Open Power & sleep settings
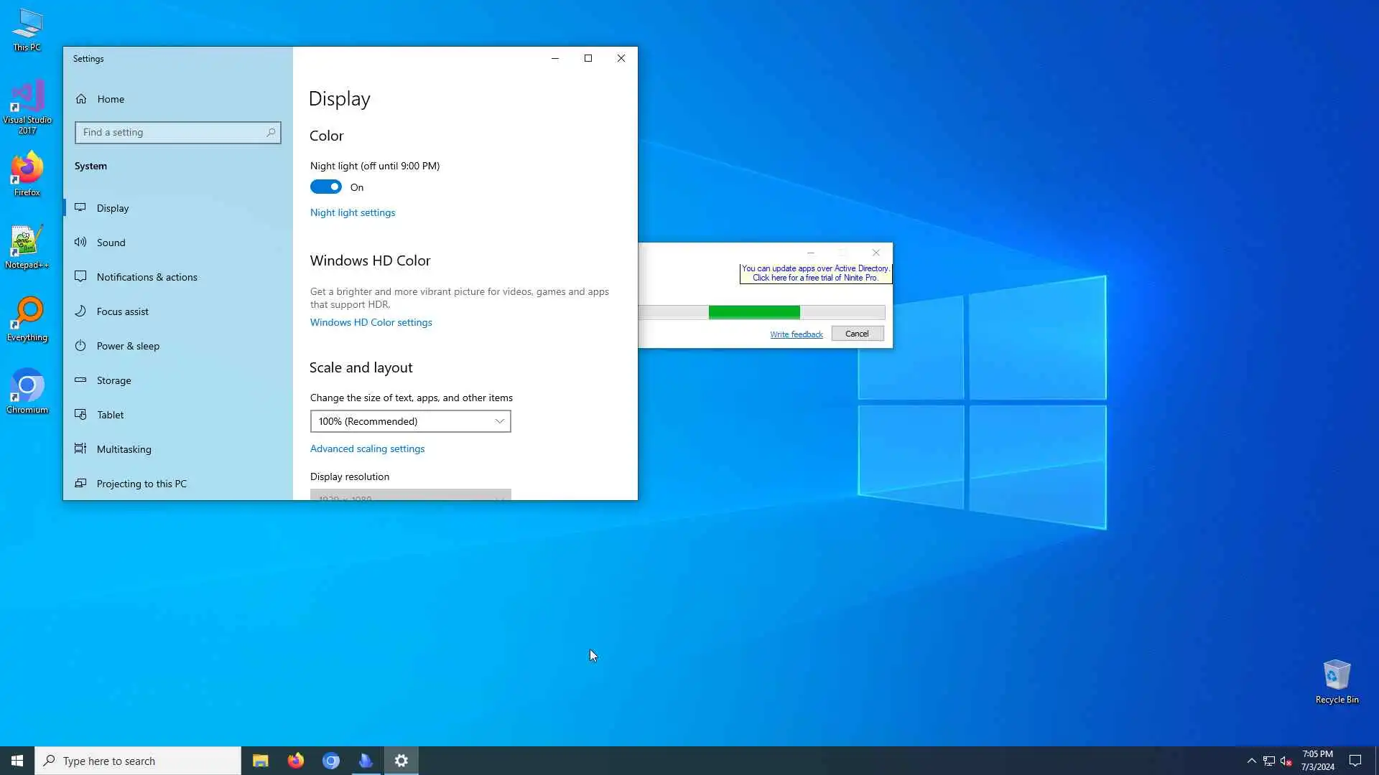 128,346
